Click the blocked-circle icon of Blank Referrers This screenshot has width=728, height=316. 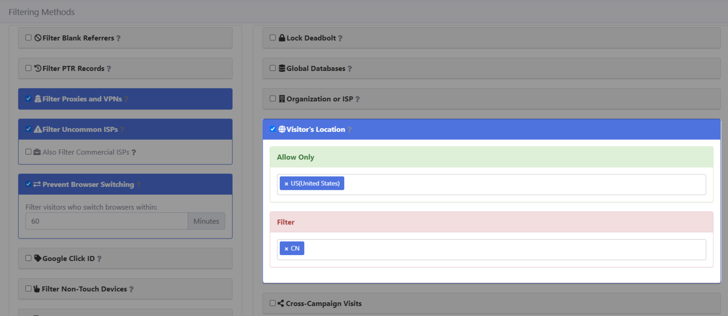(x=38, y=38)
